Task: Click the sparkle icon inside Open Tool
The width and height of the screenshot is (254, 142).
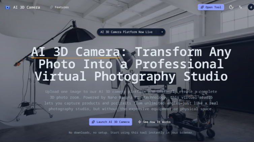Action: [x=202, y=7]
